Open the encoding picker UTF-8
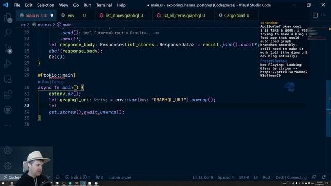Screen dimensions: 331x186 [244, 177]
